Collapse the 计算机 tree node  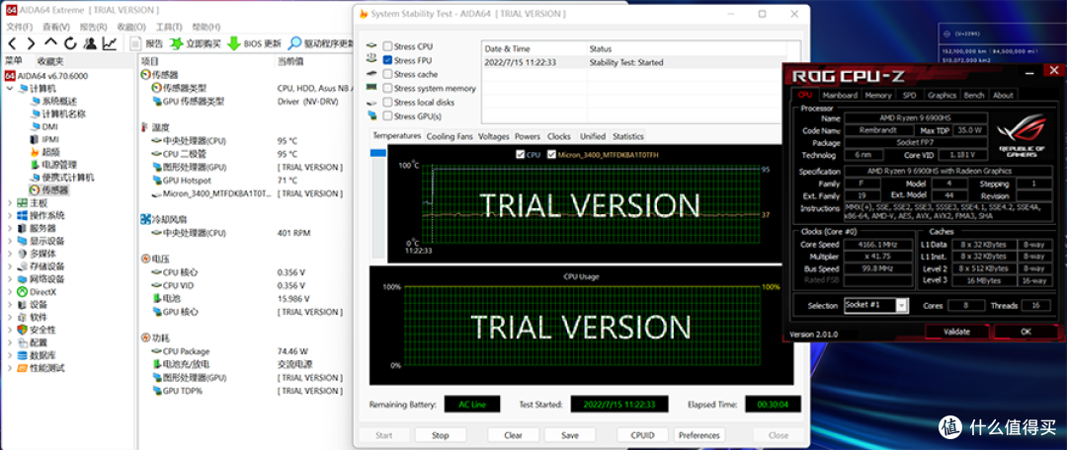[10, 89]
